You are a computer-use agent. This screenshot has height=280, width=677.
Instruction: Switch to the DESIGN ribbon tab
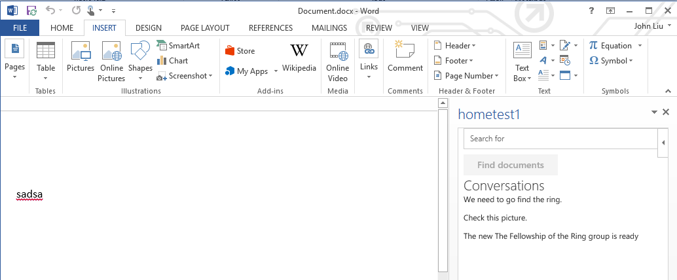148,27
